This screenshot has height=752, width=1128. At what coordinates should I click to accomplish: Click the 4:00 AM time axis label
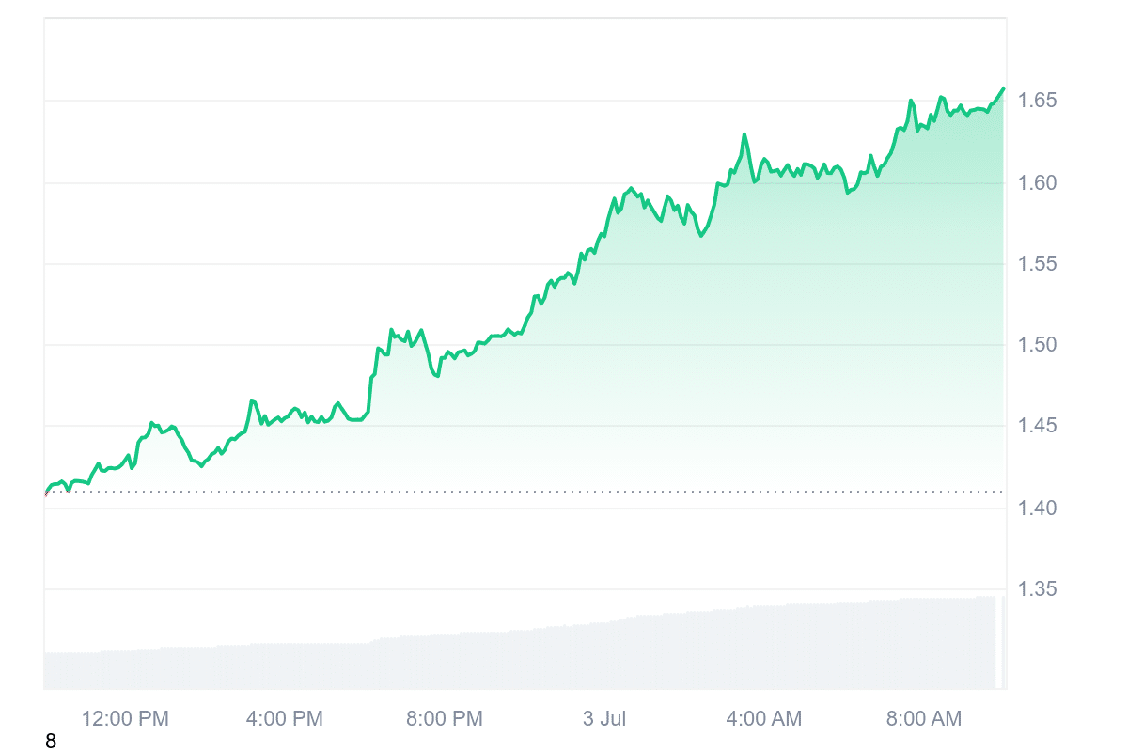click(764, 719)
